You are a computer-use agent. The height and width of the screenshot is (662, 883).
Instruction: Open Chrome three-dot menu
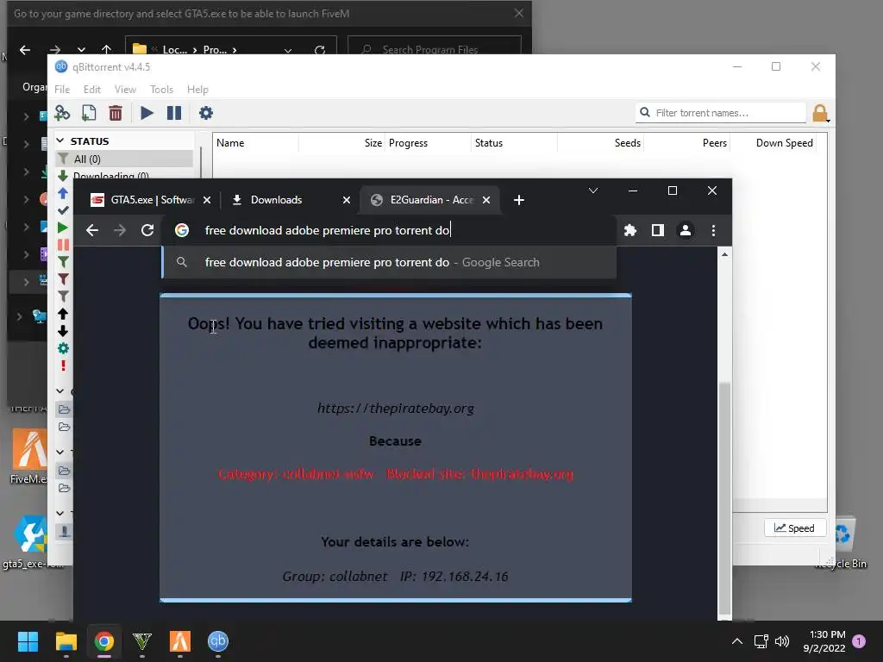click(x=713, y=229)
